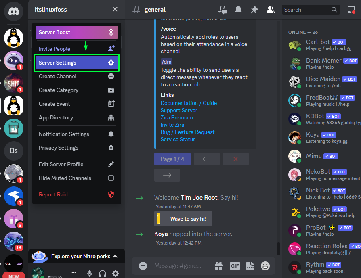
Task: Click the App Directory robot icon
Action: (111, 117)
